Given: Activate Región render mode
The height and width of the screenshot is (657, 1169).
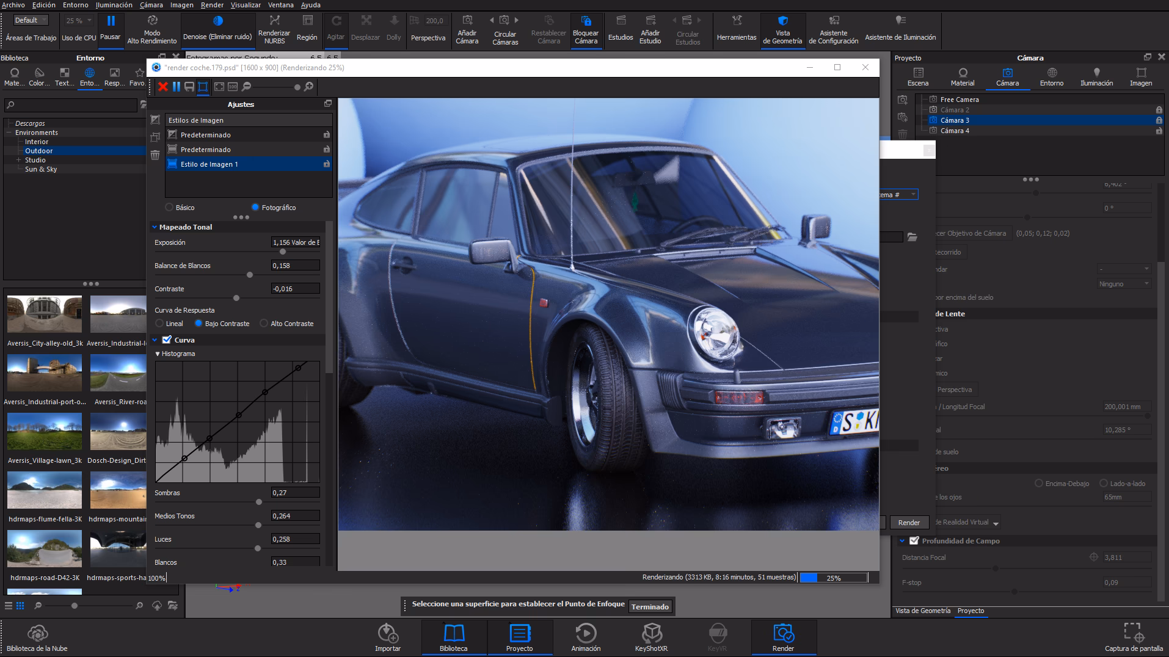Looking at the screenshot, I should 307,30.
